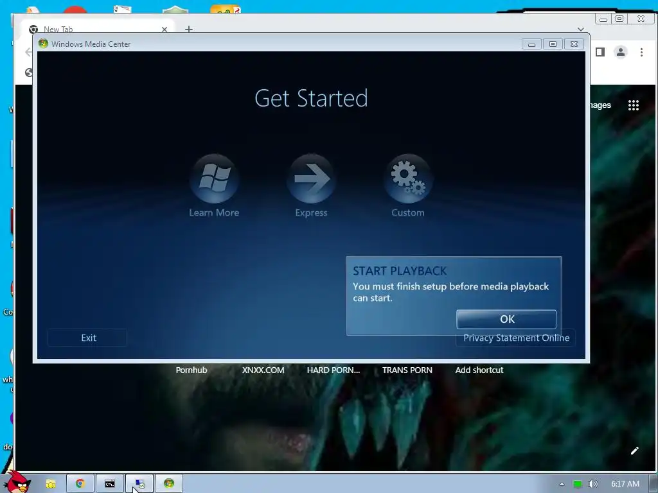Open a new Chrome tab with the plus button
This screenshot has height=493, width=658.
189,29
